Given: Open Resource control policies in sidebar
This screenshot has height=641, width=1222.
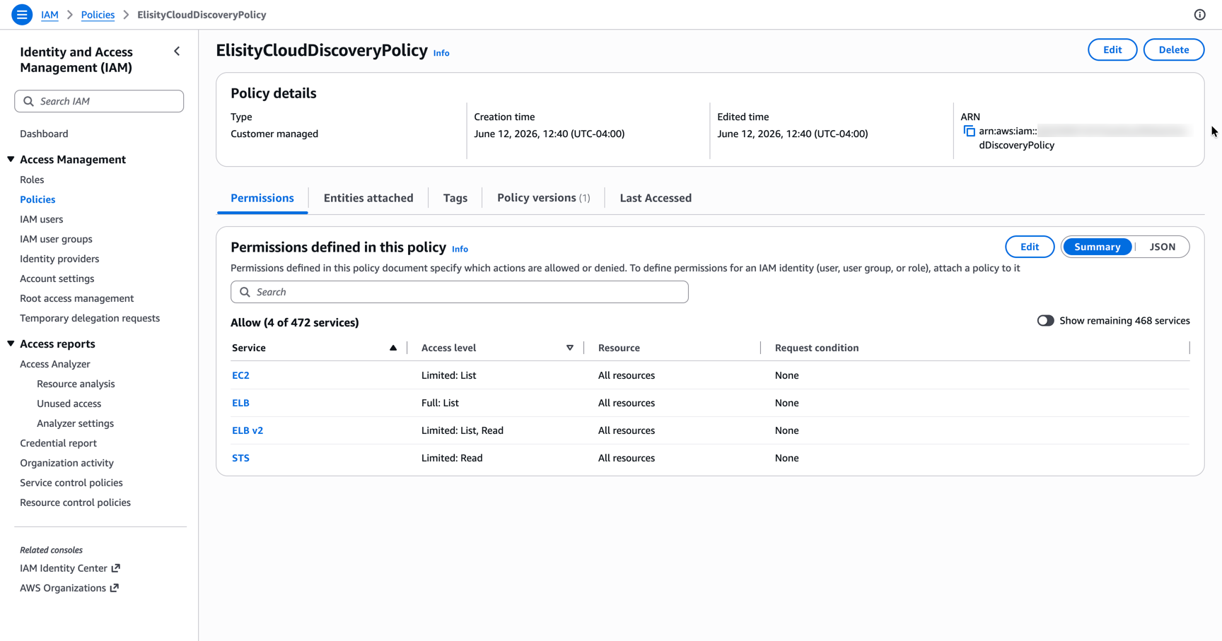Looking at the screenshot, I should pyautogui.click(x=75, y=502).
